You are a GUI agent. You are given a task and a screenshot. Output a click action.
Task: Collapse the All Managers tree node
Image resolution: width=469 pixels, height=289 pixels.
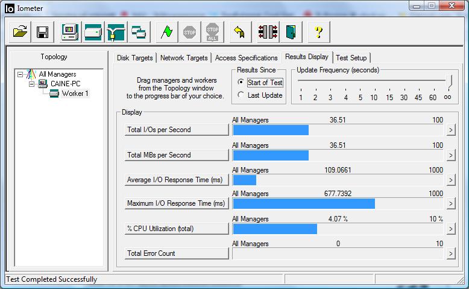coord(20,74)
